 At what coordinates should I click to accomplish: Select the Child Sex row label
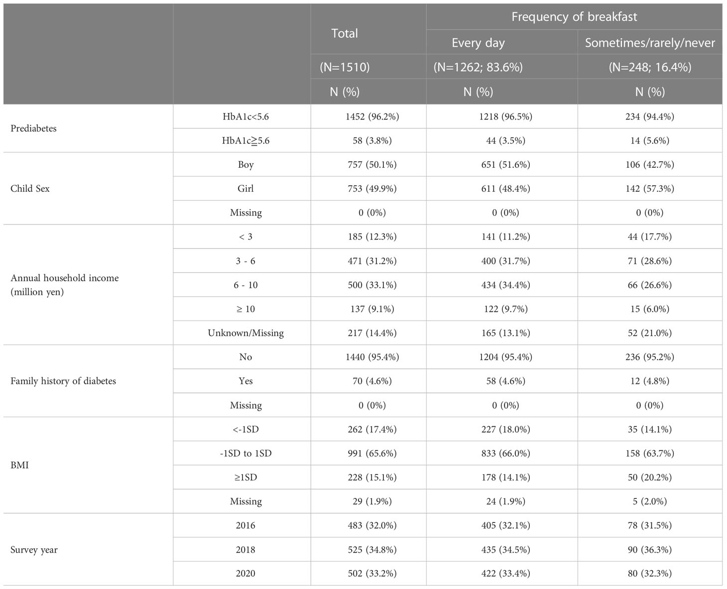(30, 189)
